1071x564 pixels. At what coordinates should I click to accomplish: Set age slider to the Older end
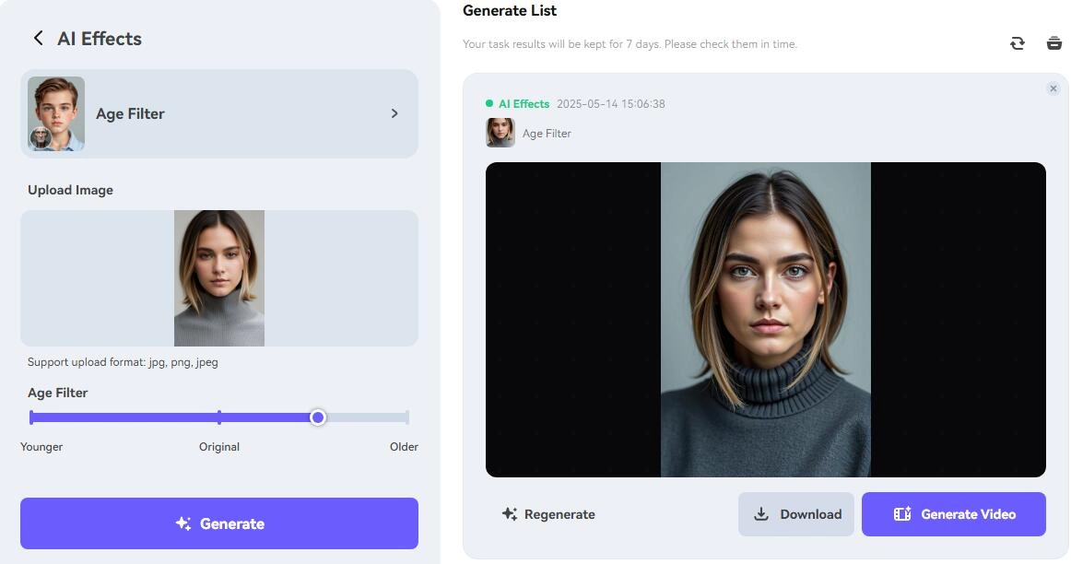click(406, 417)
